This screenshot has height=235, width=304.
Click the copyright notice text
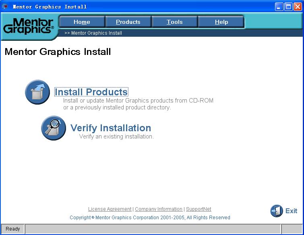[150, 217]
